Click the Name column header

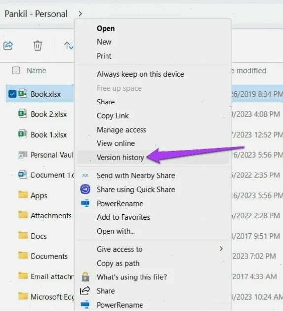(36, 71)
